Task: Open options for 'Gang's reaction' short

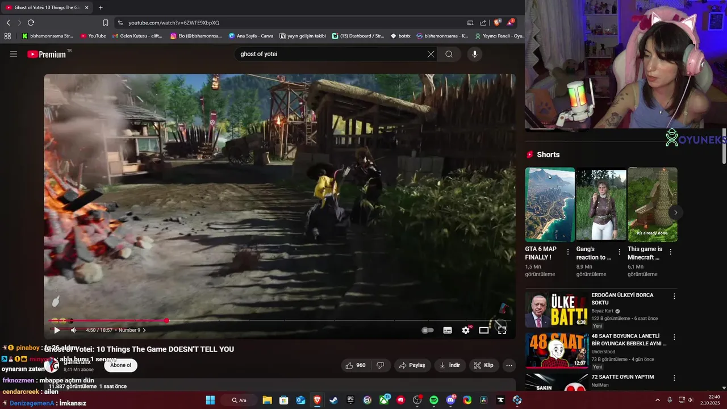Action: pos(619,252)
